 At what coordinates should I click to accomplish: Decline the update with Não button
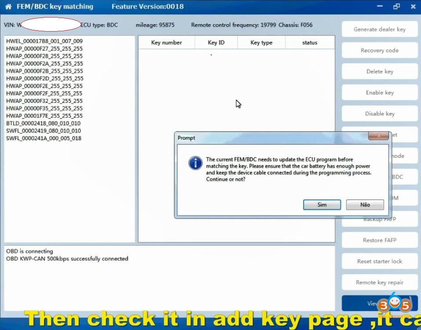[x=365, y=205]
